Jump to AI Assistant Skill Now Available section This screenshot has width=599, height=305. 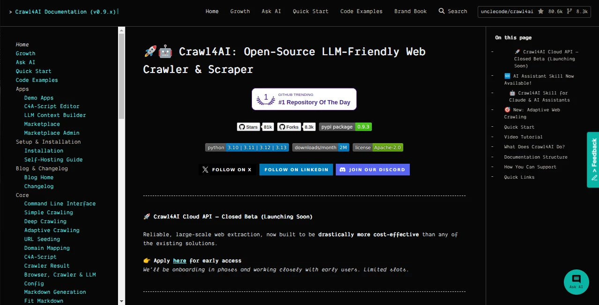tap(539, 80)
